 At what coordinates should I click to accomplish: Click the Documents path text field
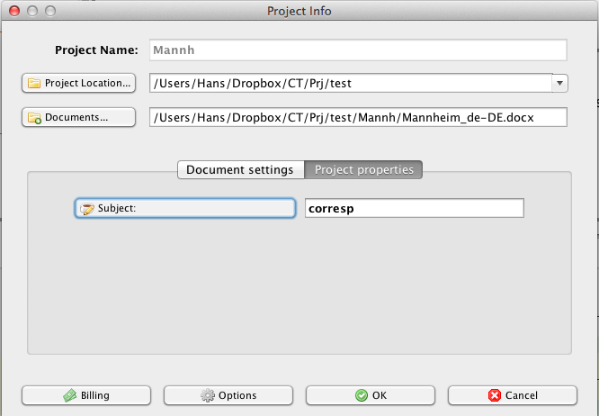click(x=358, y=117)
